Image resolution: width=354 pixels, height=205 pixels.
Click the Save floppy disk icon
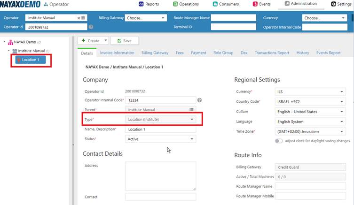pos(119,41)
